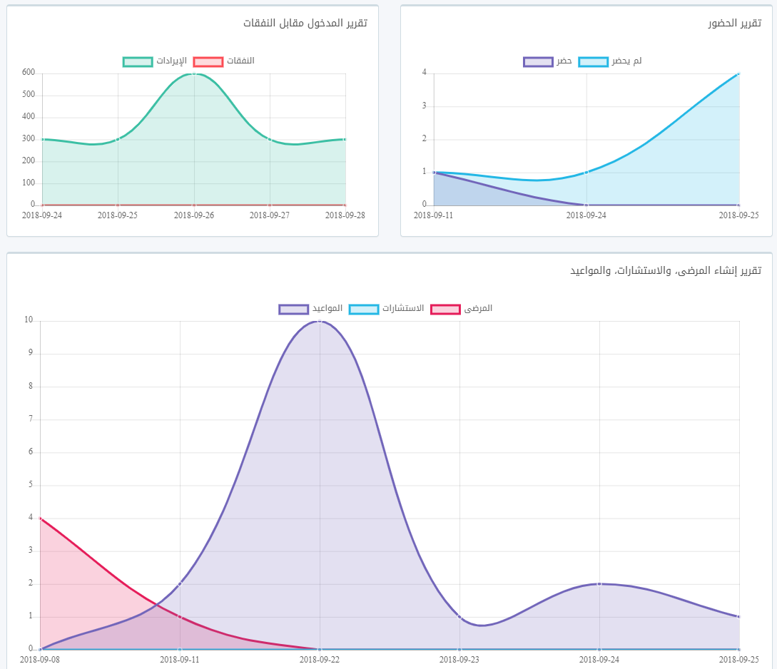777x669 pixels.
Task: Select patients point with value 1 on 2018-09-11
Action: point(180,616)
